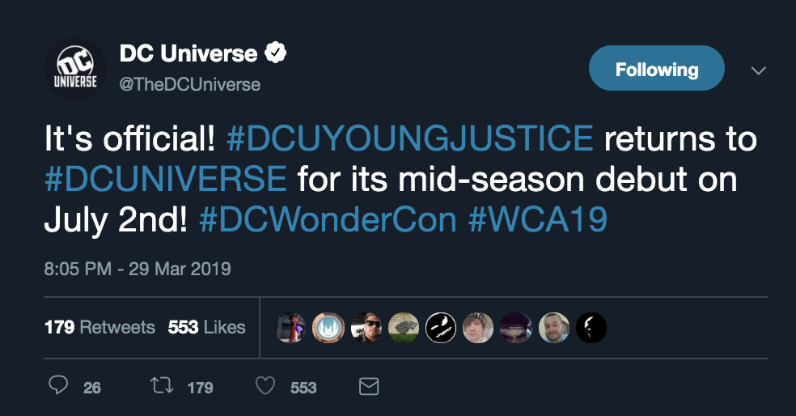Open the liker avatar with the wolf sigil
Viewport: 796px width, 416px height.
(x=404, y=327)
